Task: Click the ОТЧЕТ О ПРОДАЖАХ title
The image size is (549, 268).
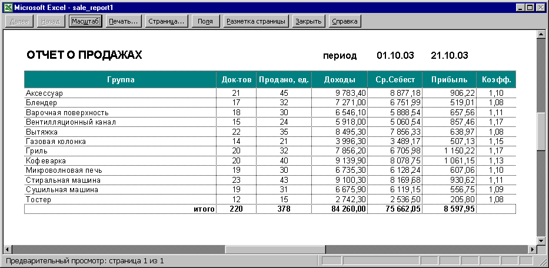Action: click(84, 55)
